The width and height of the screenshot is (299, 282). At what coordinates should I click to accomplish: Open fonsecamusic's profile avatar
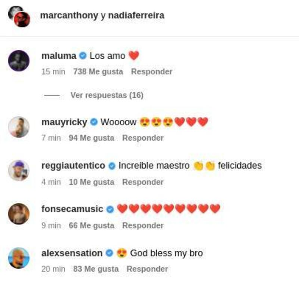19,214
